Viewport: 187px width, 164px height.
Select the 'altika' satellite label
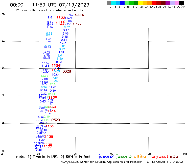click(x=140, y=156)
